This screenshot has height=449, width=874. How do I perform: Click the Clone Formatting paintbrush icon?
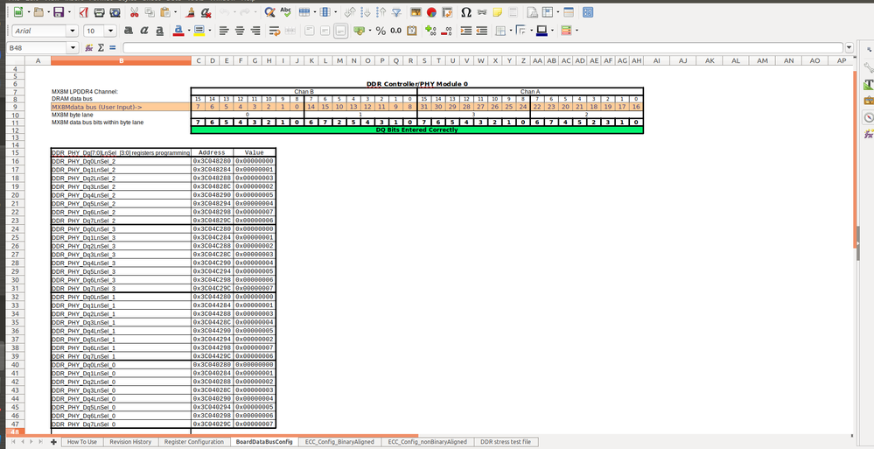point(190,11)
